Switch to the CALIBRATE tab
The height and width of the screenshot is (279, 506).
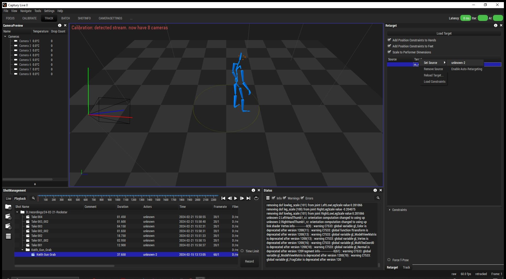pyautogui.click(x=29, y=18)
